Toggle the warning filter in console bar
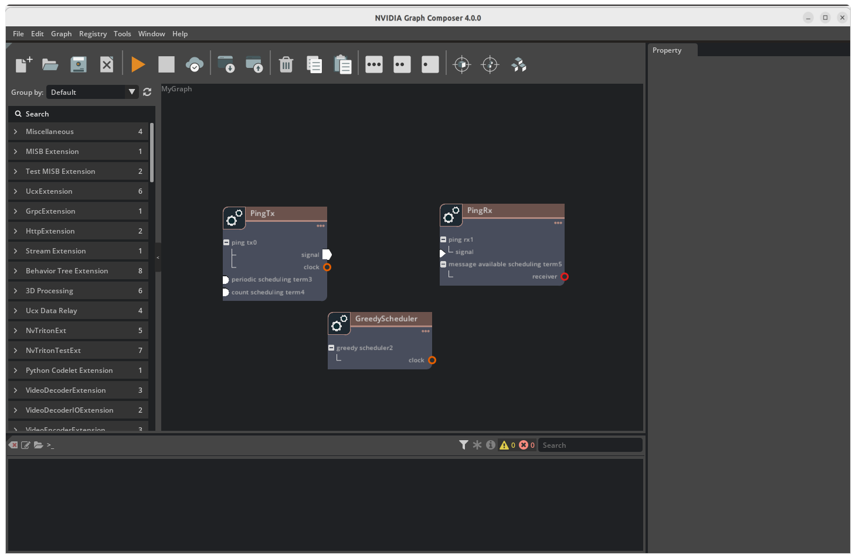Viewport: 856px width, 559px height. coord(507,445)
